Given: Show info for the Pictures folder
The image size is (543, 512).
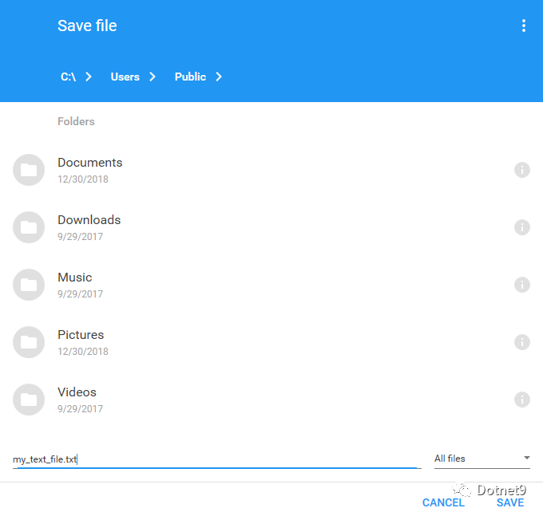Looking at the screenshot, I should [522, 342].
